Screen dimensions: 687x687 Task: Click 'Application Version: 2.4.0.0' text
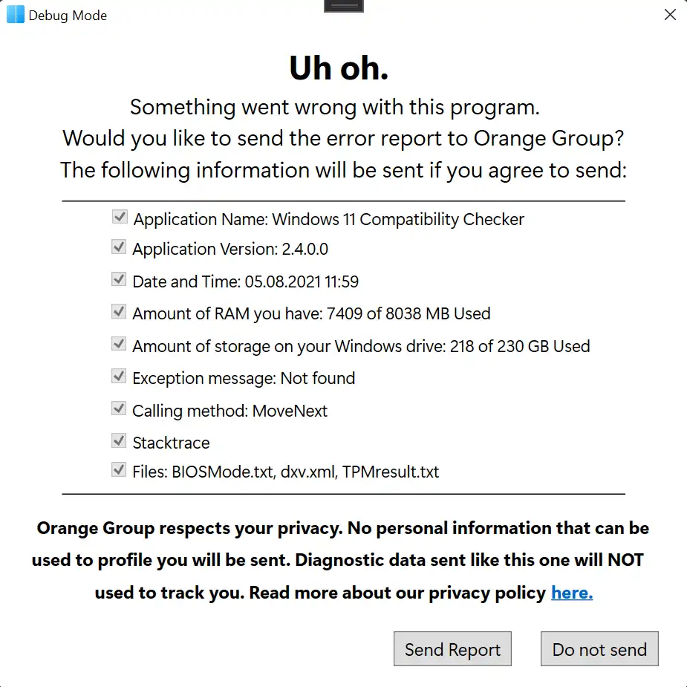click(230, 249)
